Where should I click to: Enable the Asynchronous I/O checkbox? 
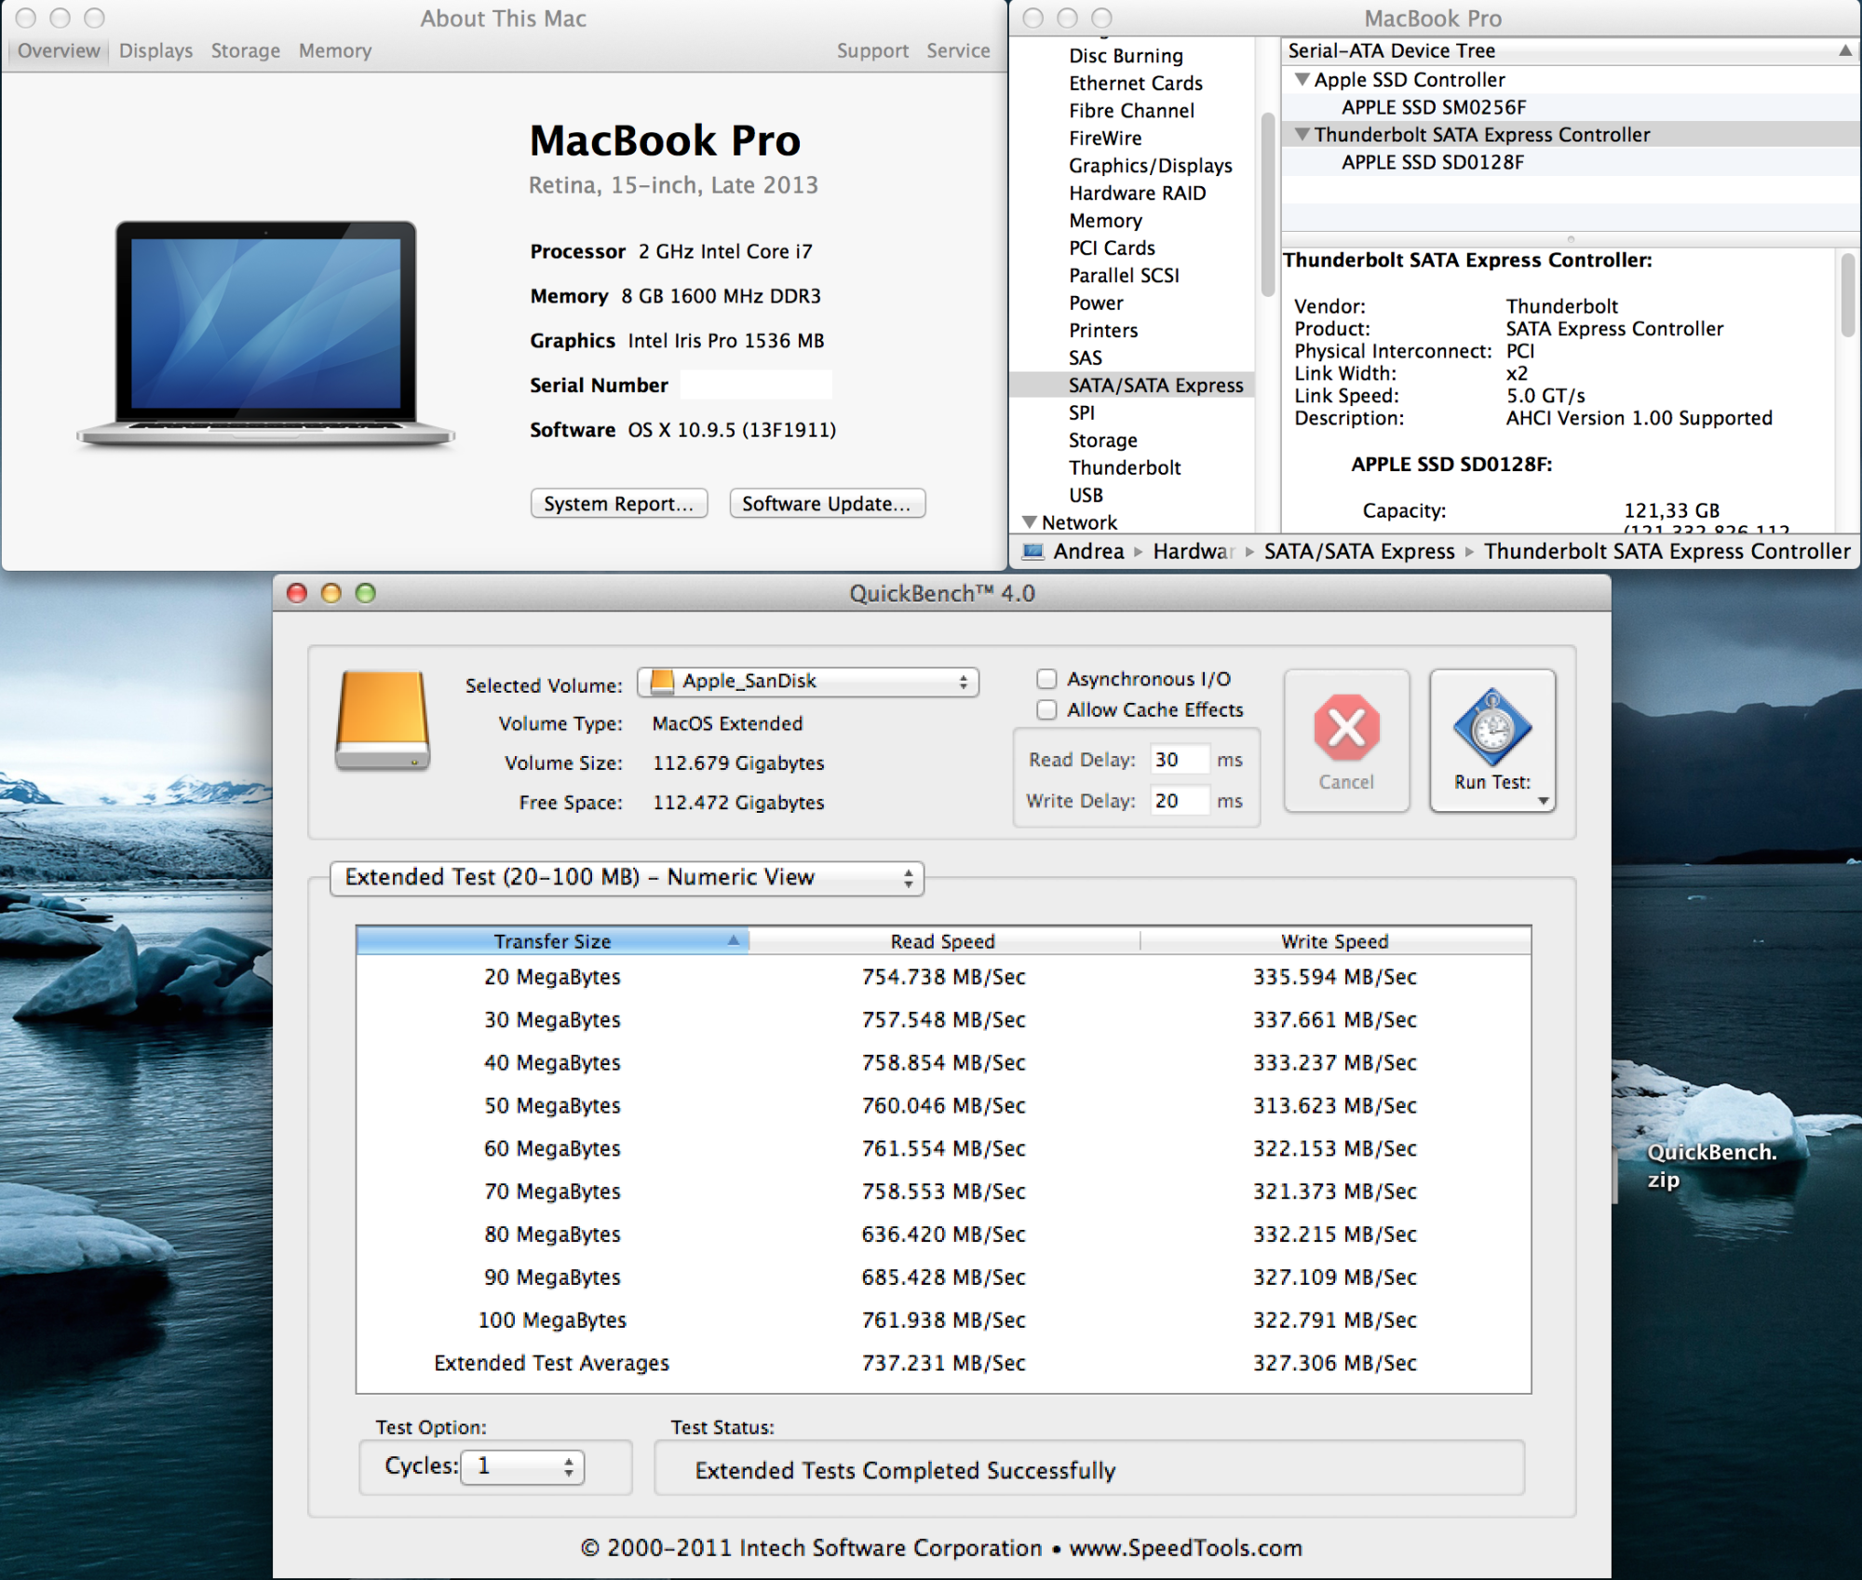(x=1047, y=679)
